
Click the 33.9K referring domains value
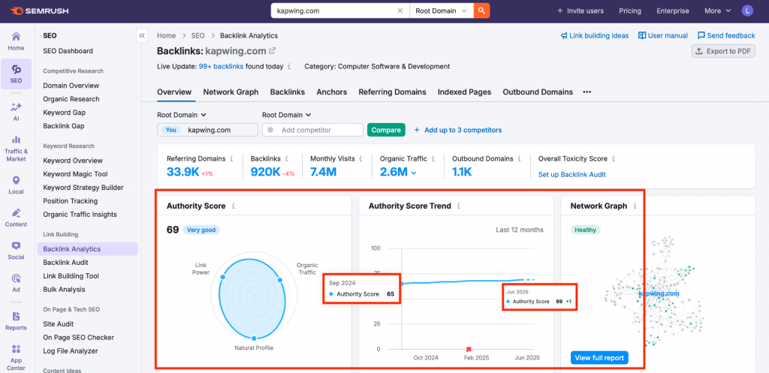[182, 172]
